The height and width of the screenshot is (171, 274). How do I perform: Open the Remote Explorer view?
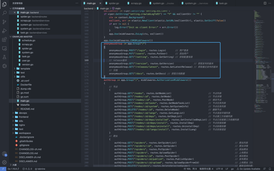point(4,48)
